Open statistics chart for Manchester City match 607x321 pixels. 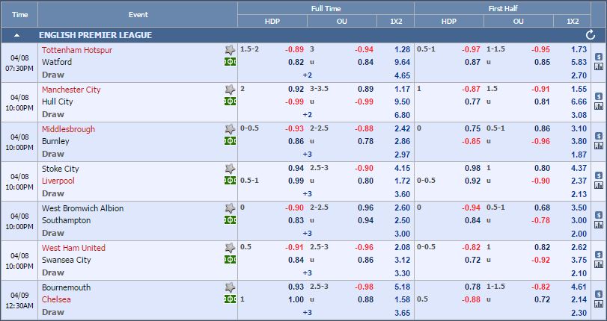[x=599, y=106]
